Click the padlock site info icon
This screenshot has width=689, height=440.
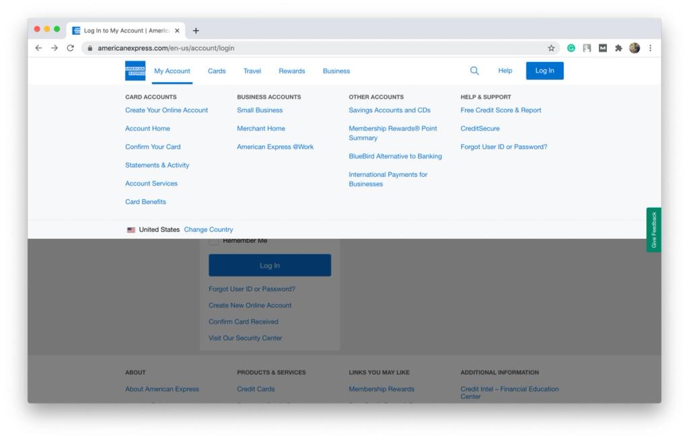[89, 48]
